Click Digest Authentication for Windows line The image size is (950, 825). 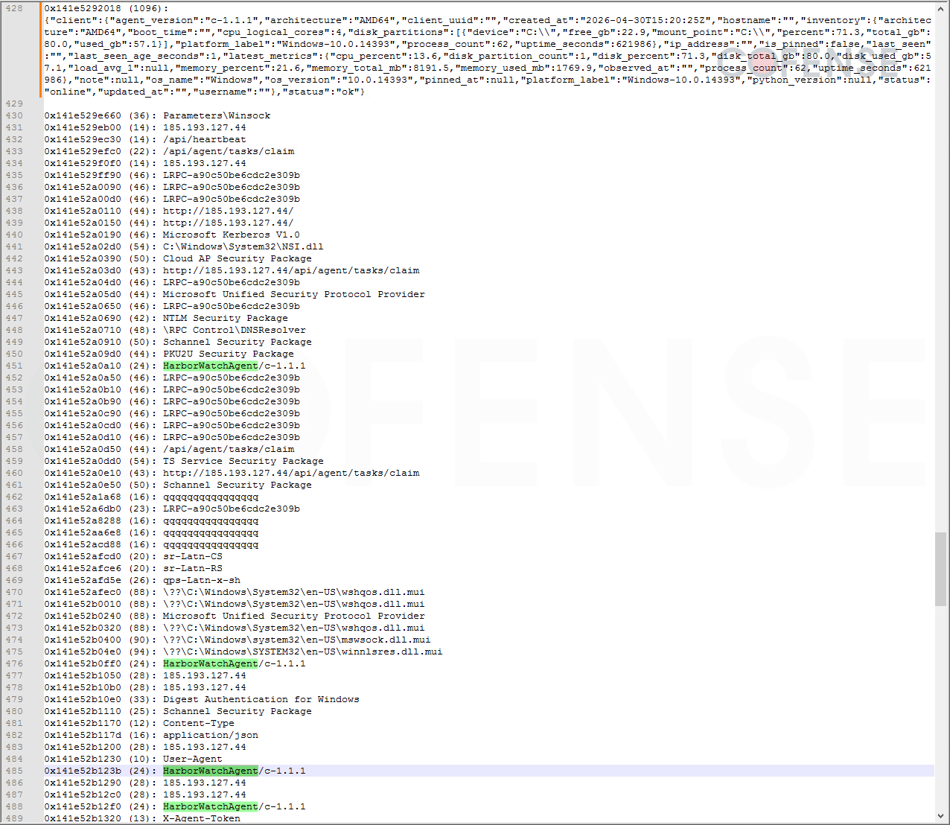pyautogui.click(x=261, y=699)
